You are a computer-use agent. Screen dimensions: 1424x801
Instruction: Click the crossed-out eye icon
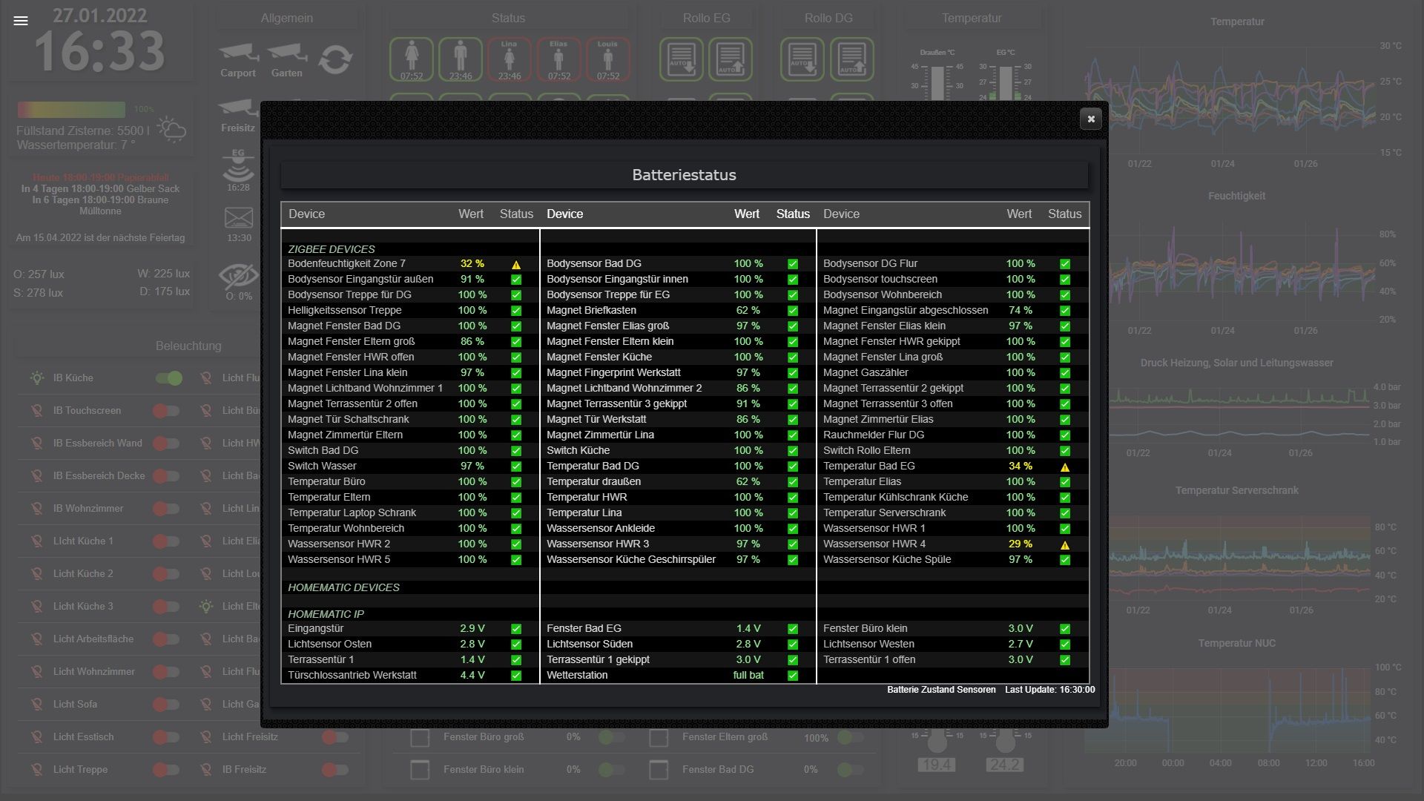pyautogui.click(x=239, y=276)
